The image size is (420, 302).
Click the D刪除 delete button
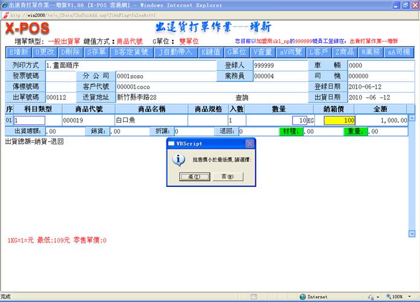pyautogui.click(x=72, y=52)
